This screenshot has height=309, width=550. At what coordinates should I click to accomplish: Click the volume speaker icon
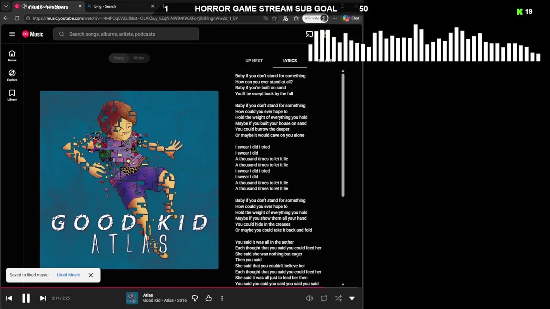(x=309, y=298)
